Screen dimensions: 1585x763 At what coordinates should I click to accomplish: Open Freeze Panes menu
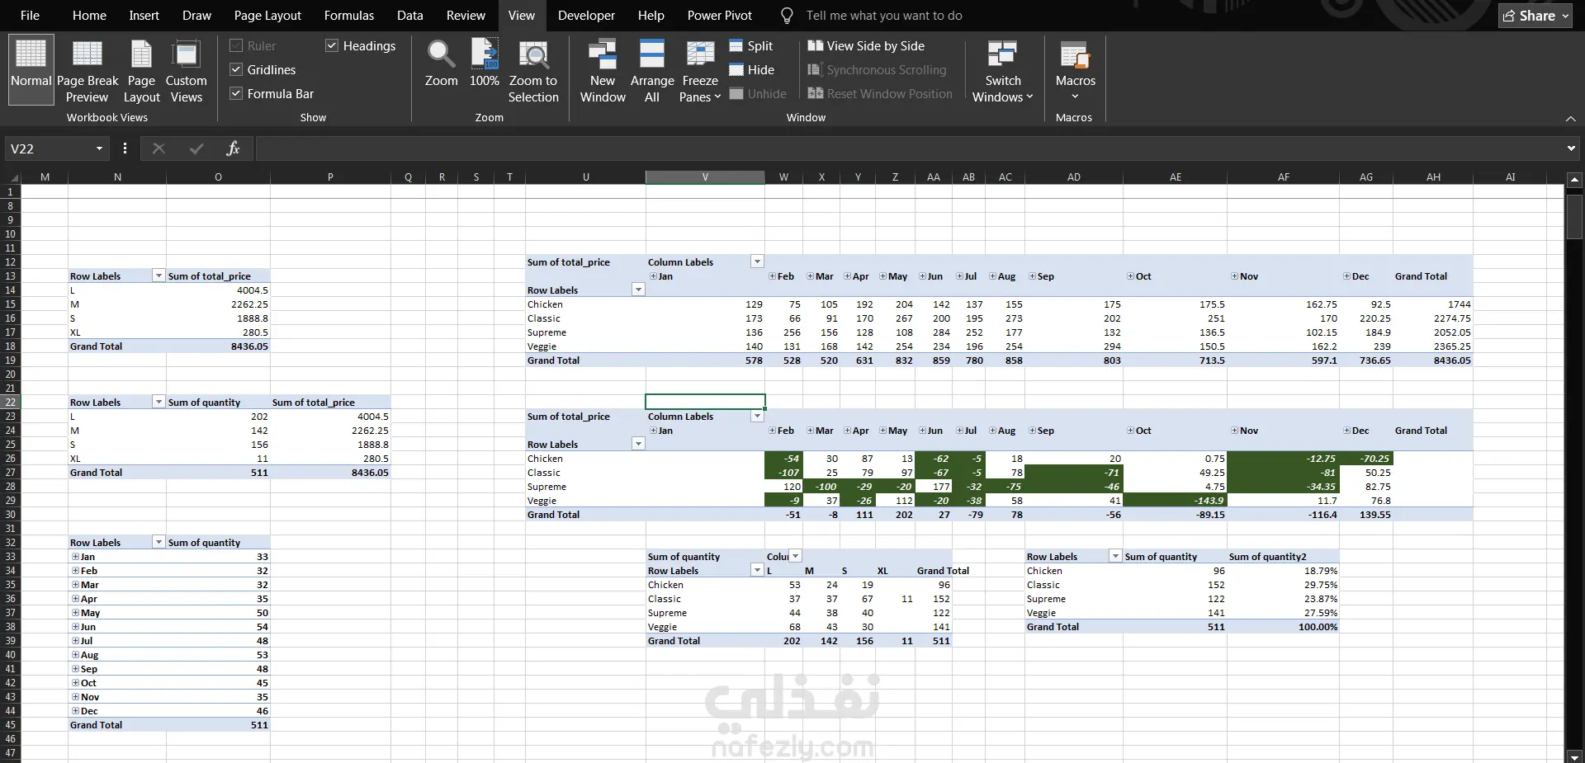point(700,71)
